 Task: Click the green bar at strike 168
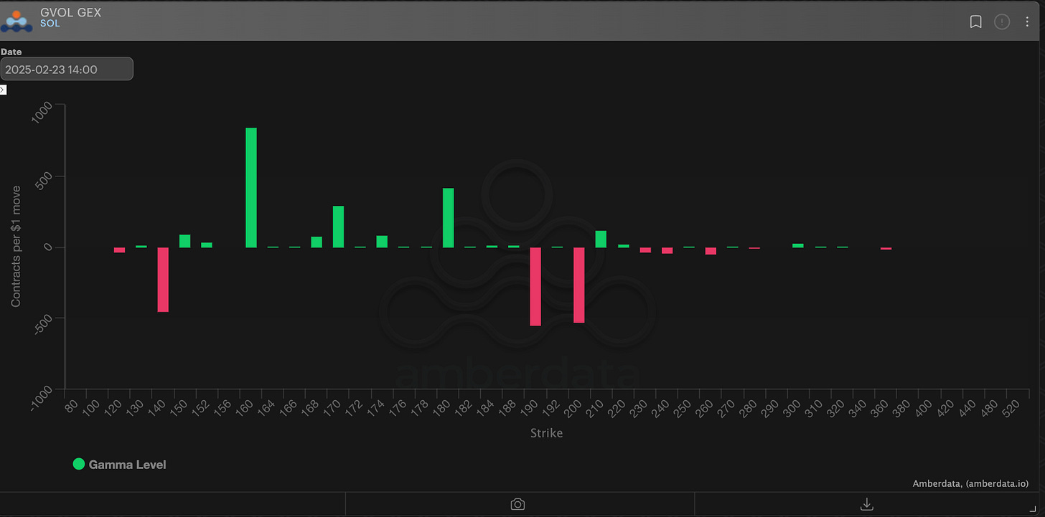317,242
